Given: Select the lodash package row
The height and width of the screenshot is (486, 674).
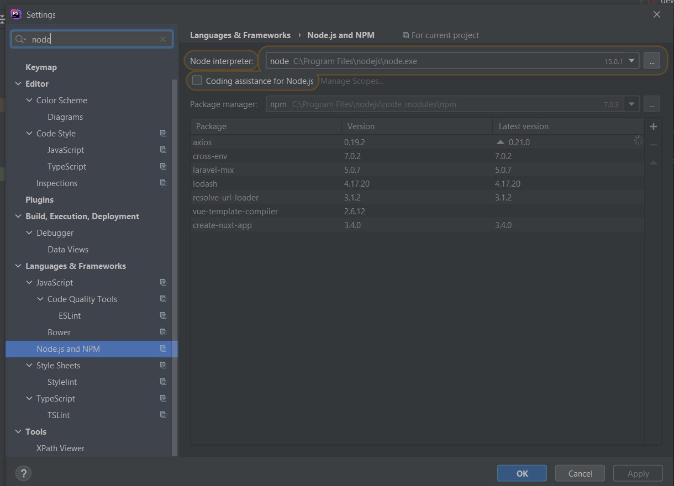Looking at the screenshot, I should [417, 183].
